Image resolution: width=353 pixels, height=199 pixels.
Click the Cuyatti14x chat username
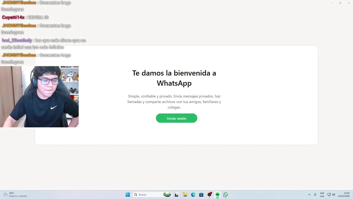[x=13, y=17]
